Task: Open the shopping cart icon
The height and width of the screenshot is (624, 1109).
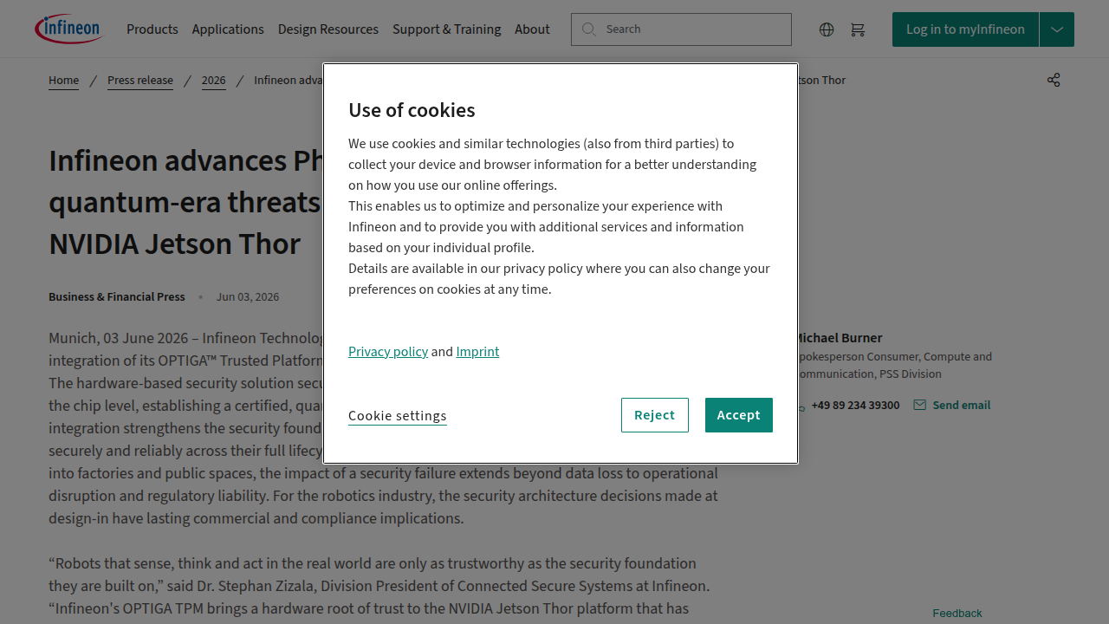Action: tap(858, 29)
